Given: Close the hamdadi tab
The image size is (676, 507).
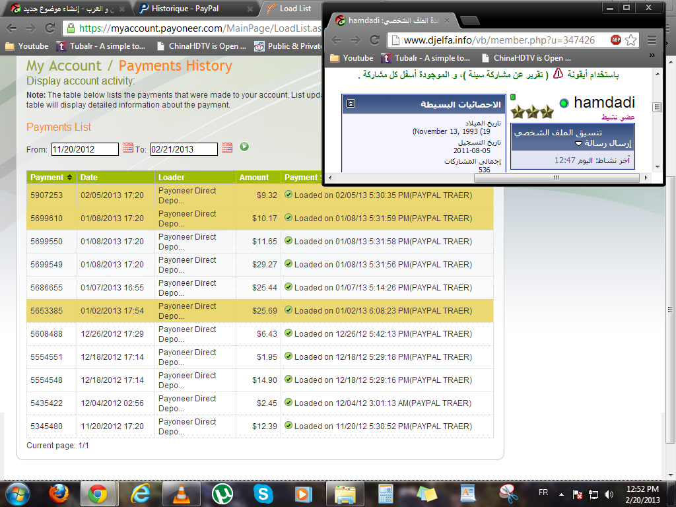Looking at the screenshot, I should [x=447, y=20].
